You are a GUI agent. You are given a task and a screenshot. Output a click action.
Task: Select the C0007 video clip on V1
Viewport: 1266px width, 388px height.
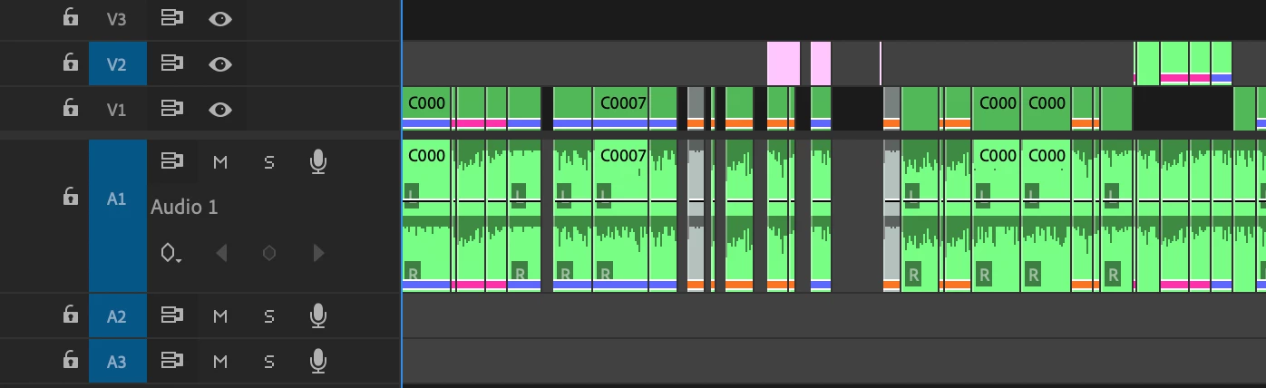coord(636,108)
